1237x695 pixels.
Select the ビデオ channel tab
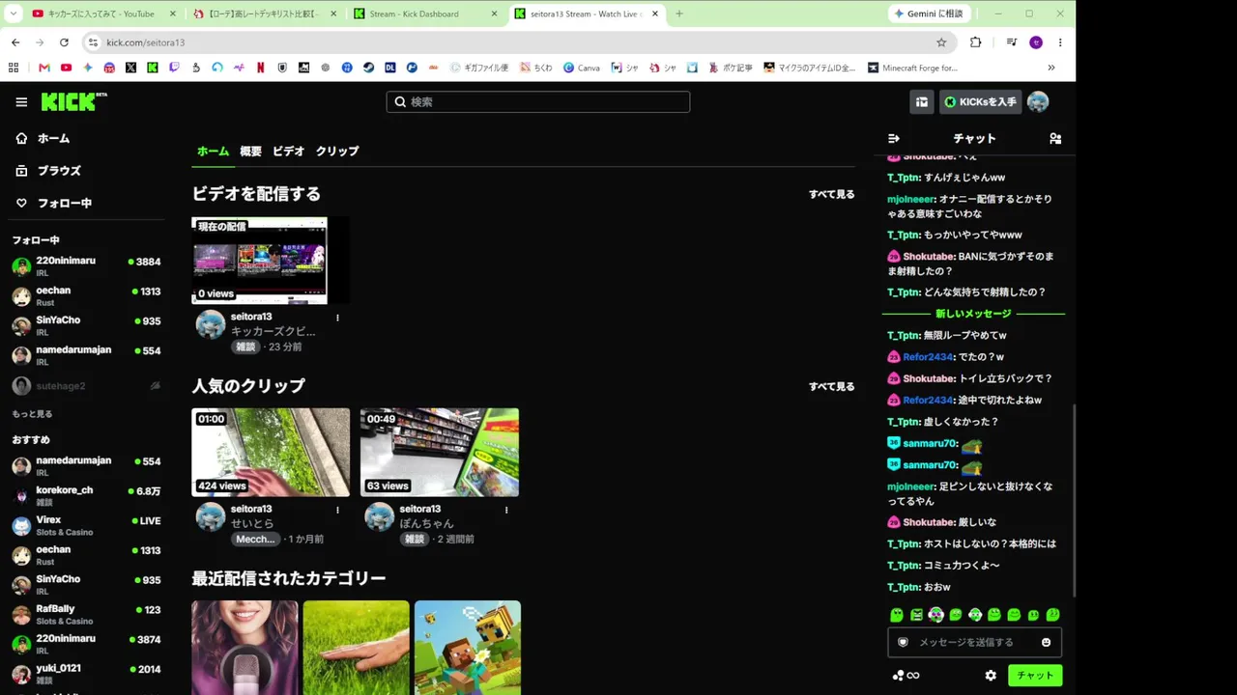coord(288,152)
